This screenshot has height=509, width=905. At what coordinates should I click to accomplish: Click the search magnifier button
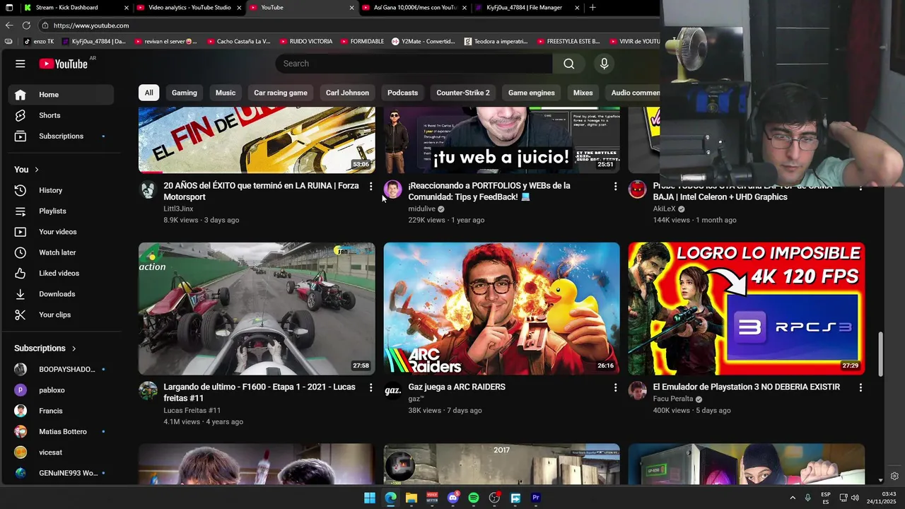(569, 64)
